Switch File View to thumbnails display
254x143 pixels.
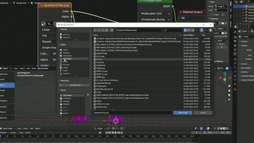click(x=193, y=30)
